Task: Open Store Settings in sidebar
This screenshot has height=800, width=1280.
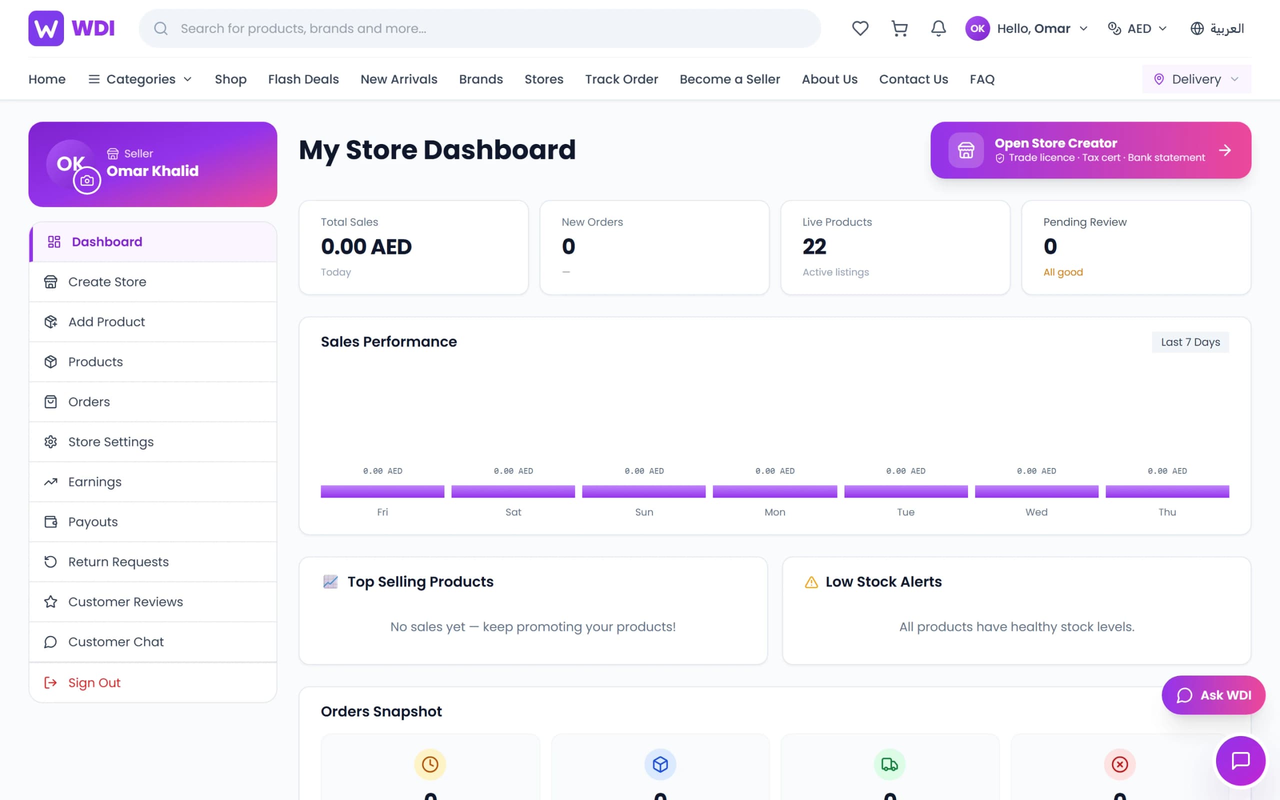Action: pyautogui.click(x=153, y=442)
